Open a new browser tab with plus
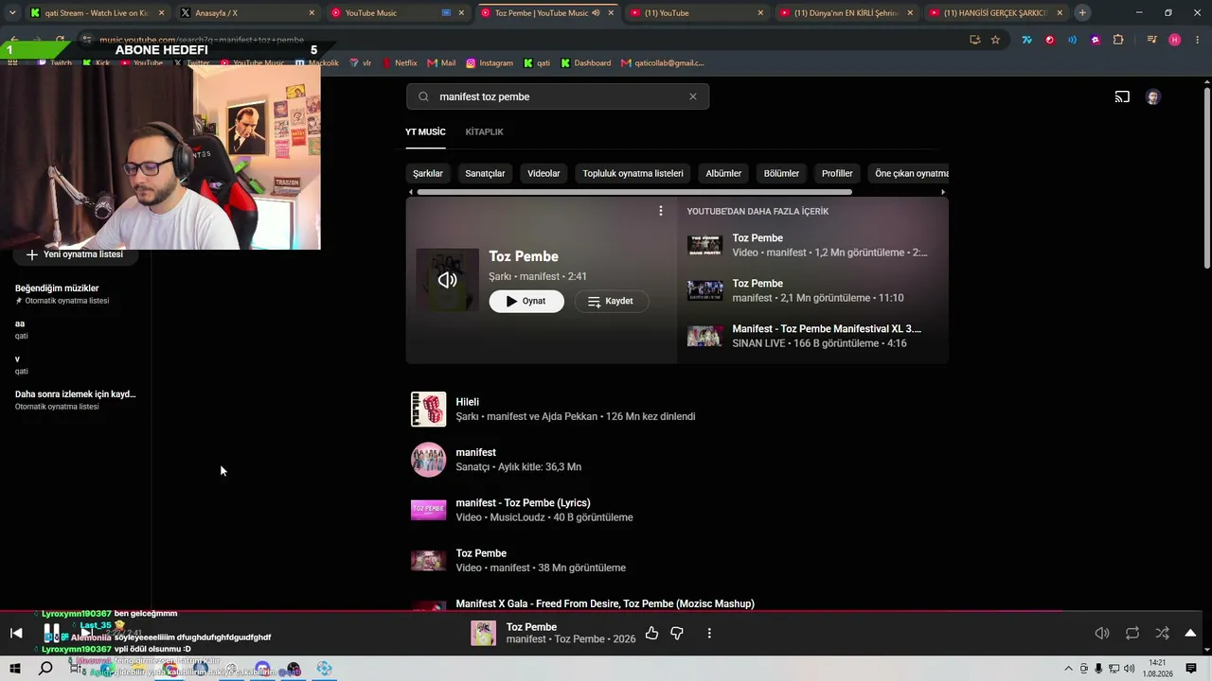The height and width of the screenshot is (681, 1212). pos(1082,13)
